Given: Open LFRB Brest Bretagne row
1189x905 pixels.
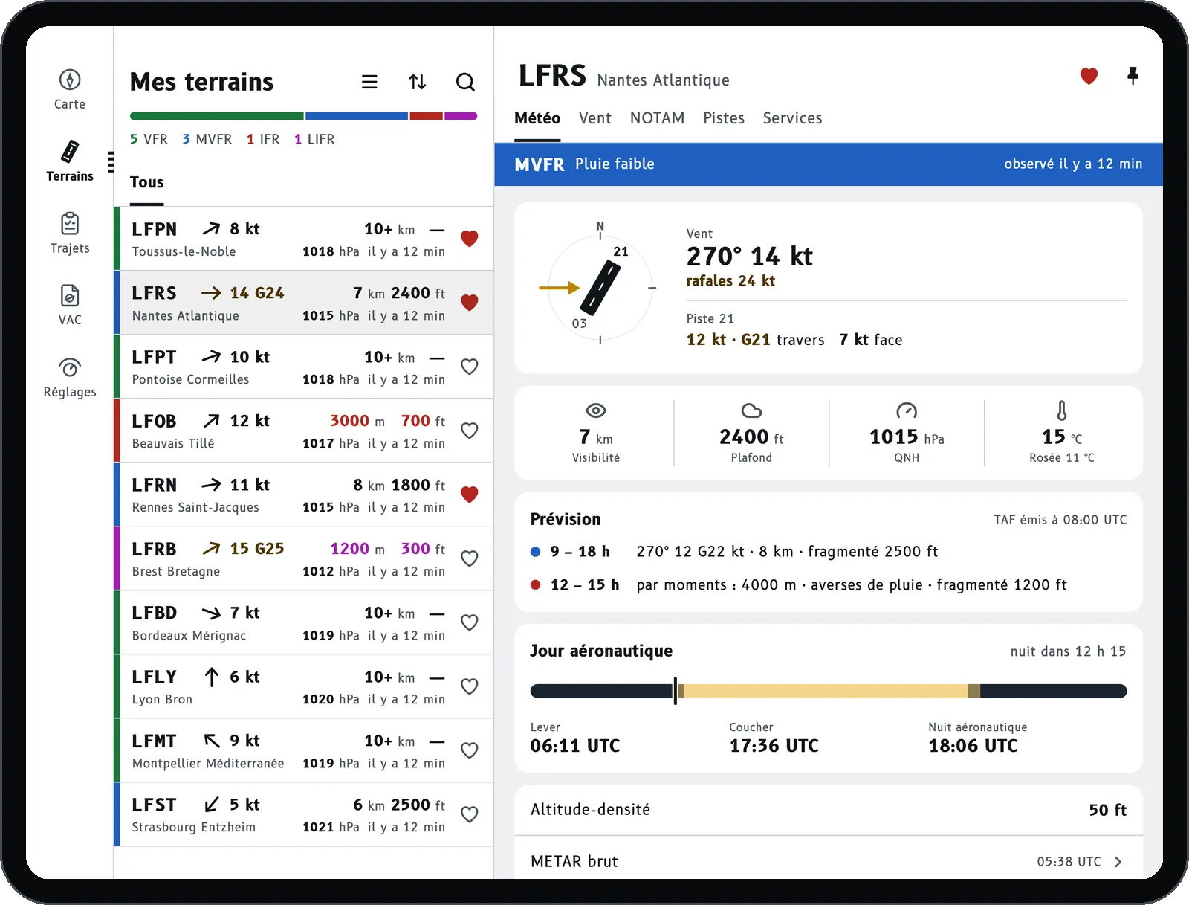Looking at the screenshot, I should coord(304,558).
